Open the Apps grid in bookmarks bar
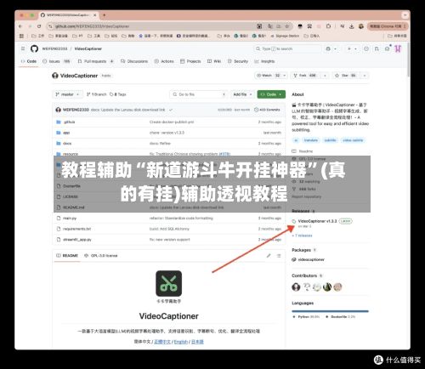This screenshot has width=425, height=369. (x=21, y=36)
